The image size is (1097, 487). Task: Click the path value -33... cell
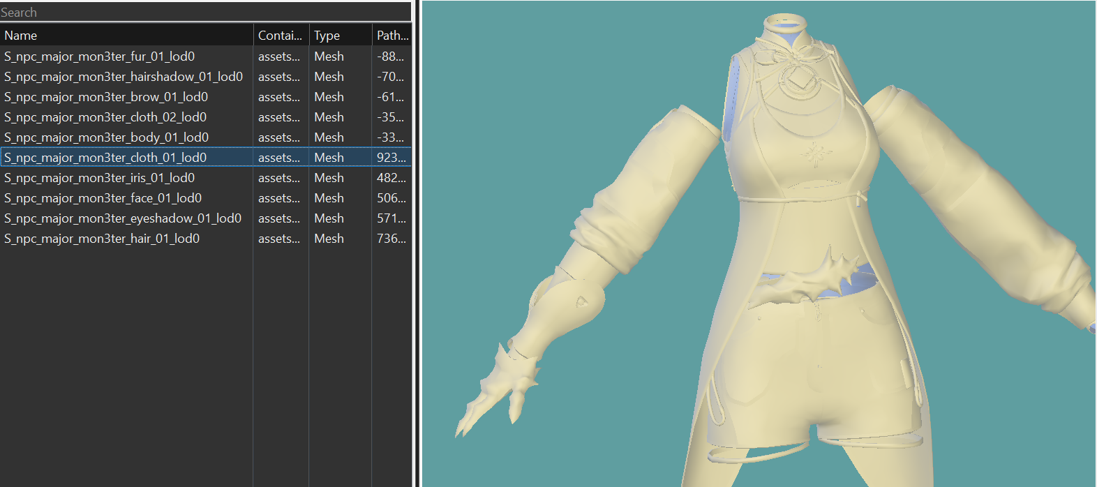[391, 137]
